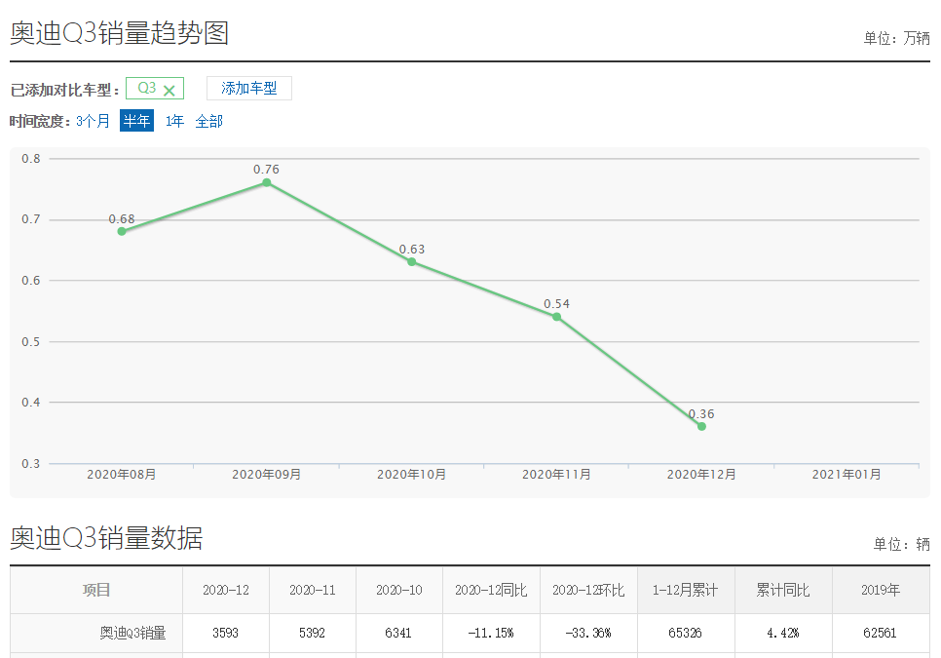Click the 0.36 data point for 2020年12月

701,426
